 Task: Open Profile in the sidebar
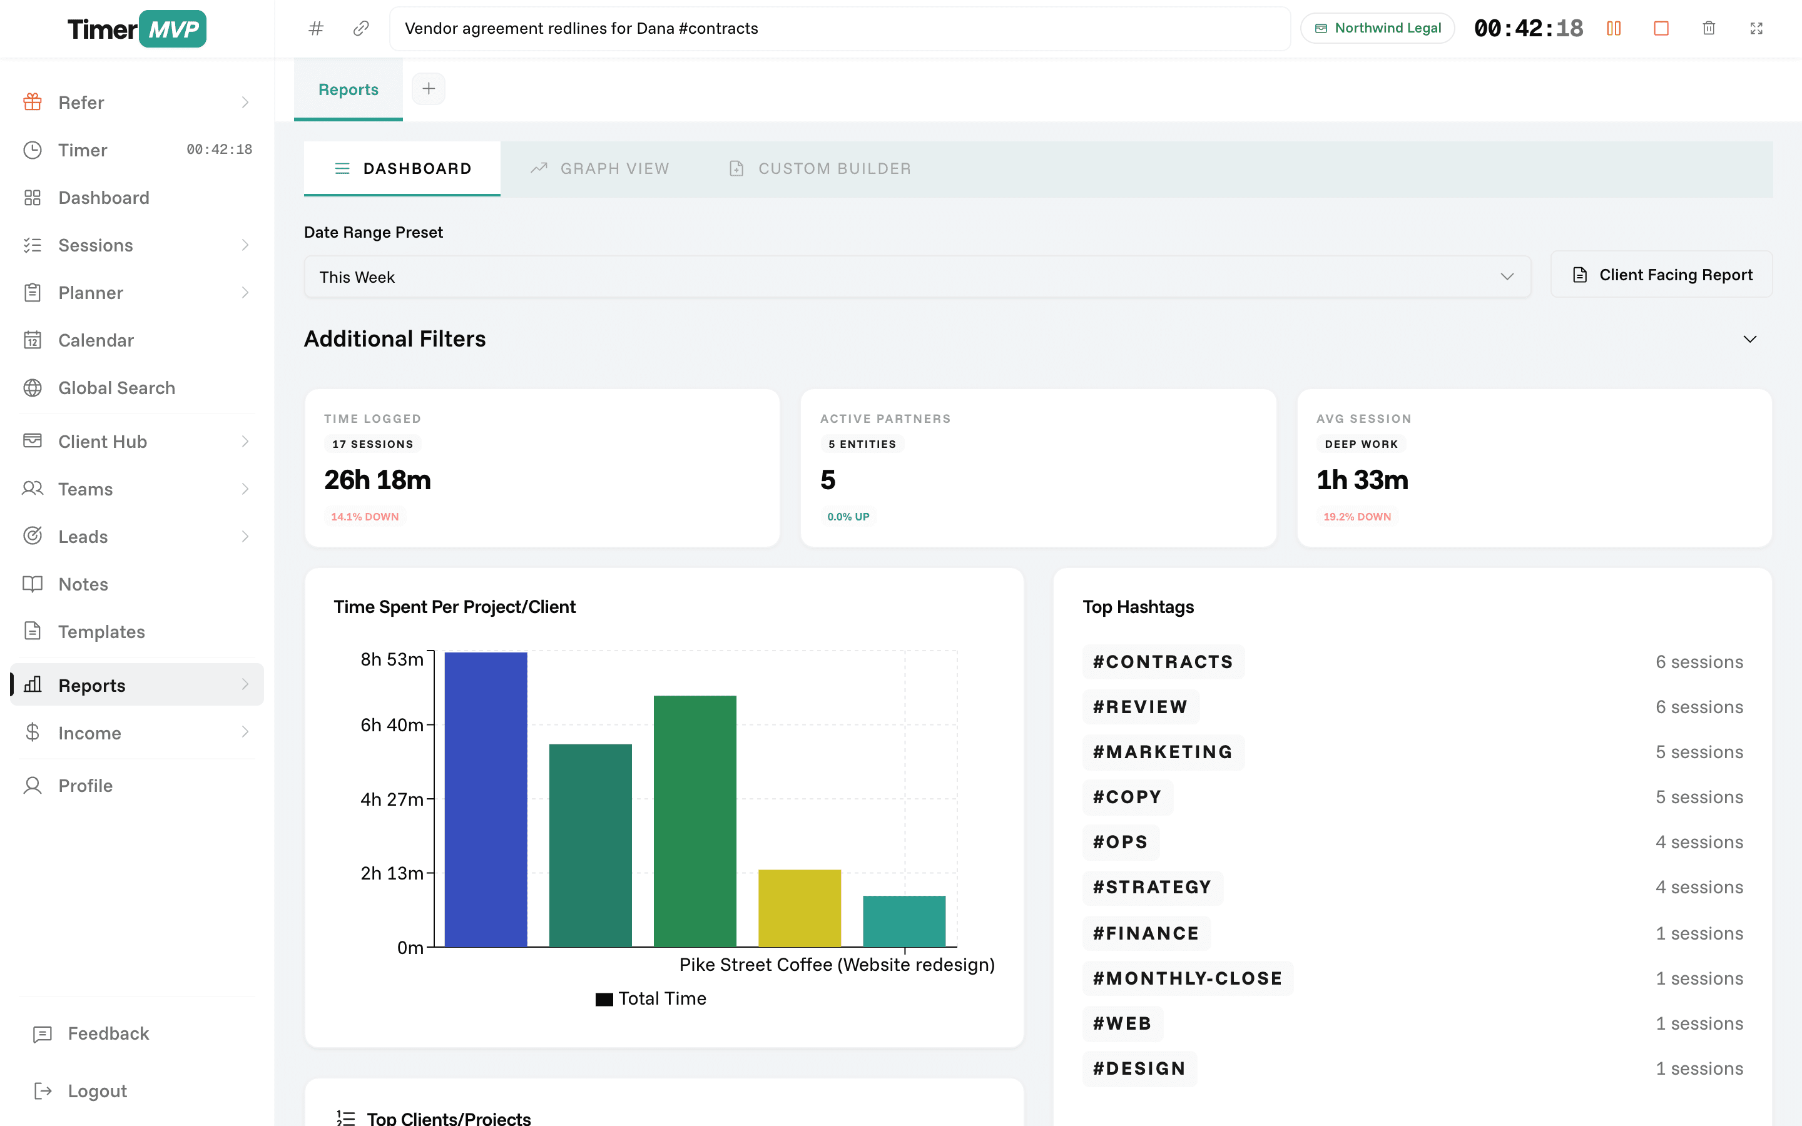click(x=137, y=786)
